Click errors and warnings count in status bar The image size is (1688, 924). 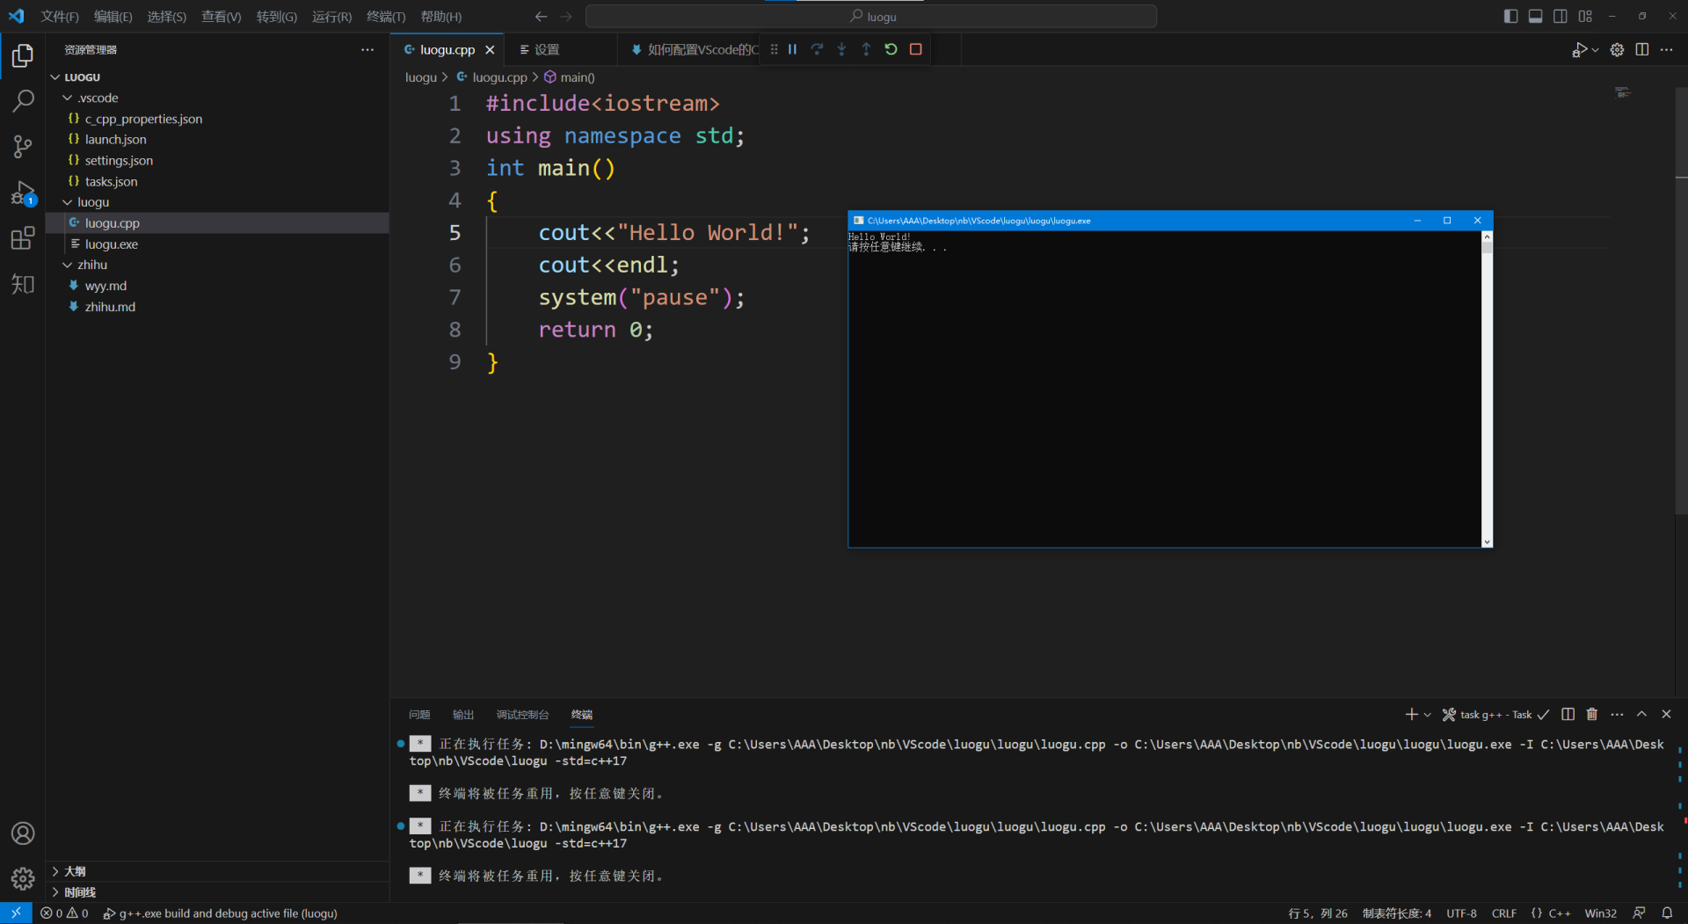(x=64, y=913)
